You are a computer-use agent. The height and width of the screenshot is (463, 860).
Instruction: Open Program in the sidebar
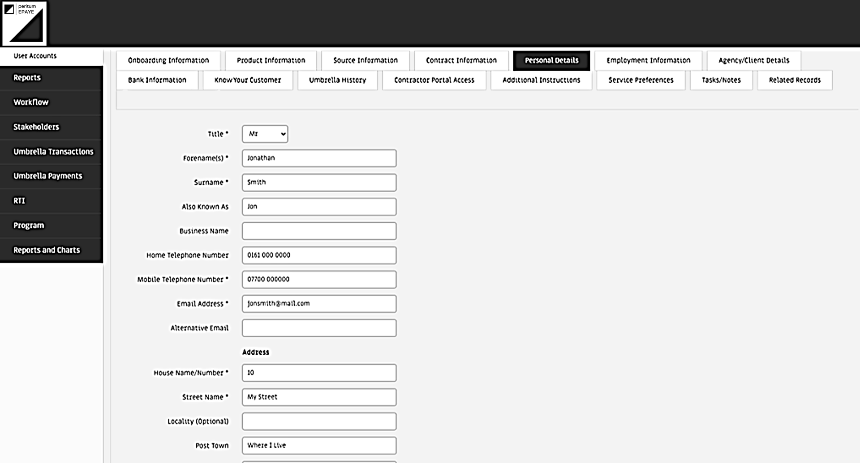tap(51, 225)
